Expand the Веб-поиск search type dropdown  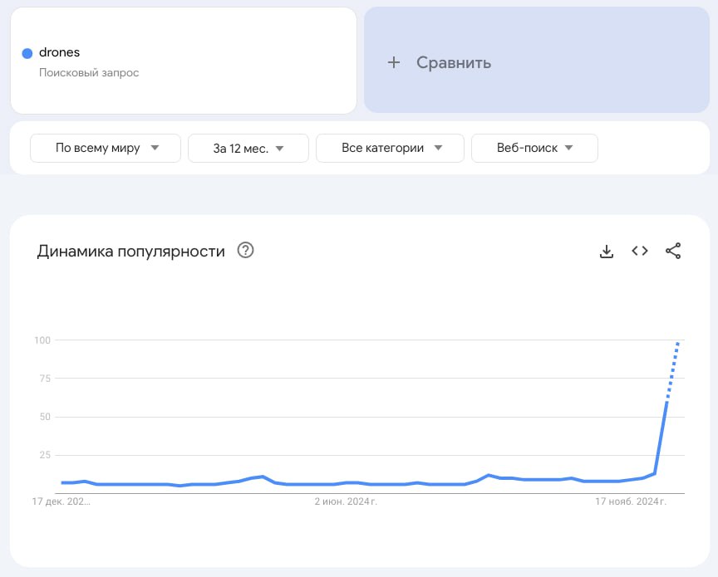[534, 149]
